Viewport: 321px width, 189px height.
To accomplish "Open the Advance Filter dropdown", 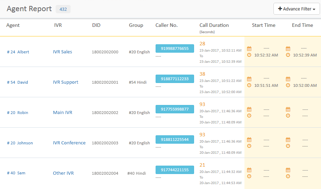I will [297, 9].
